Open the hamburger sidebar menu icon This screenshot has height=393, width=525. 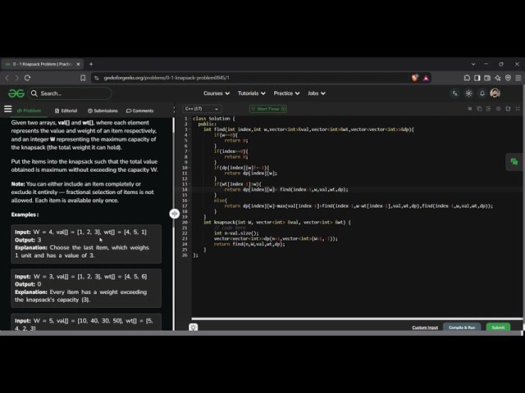7,109
